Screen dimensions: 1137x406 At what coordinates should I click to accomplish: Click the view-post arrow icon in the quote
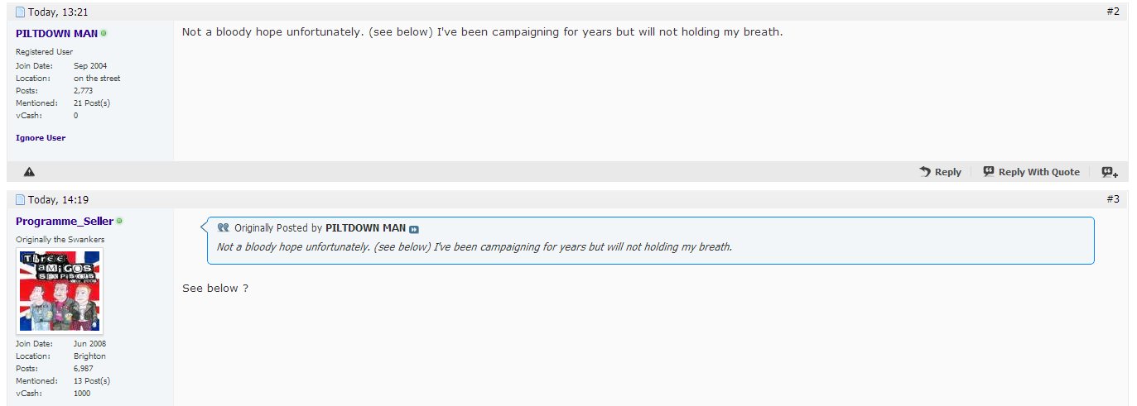click(x=414, y=228)
